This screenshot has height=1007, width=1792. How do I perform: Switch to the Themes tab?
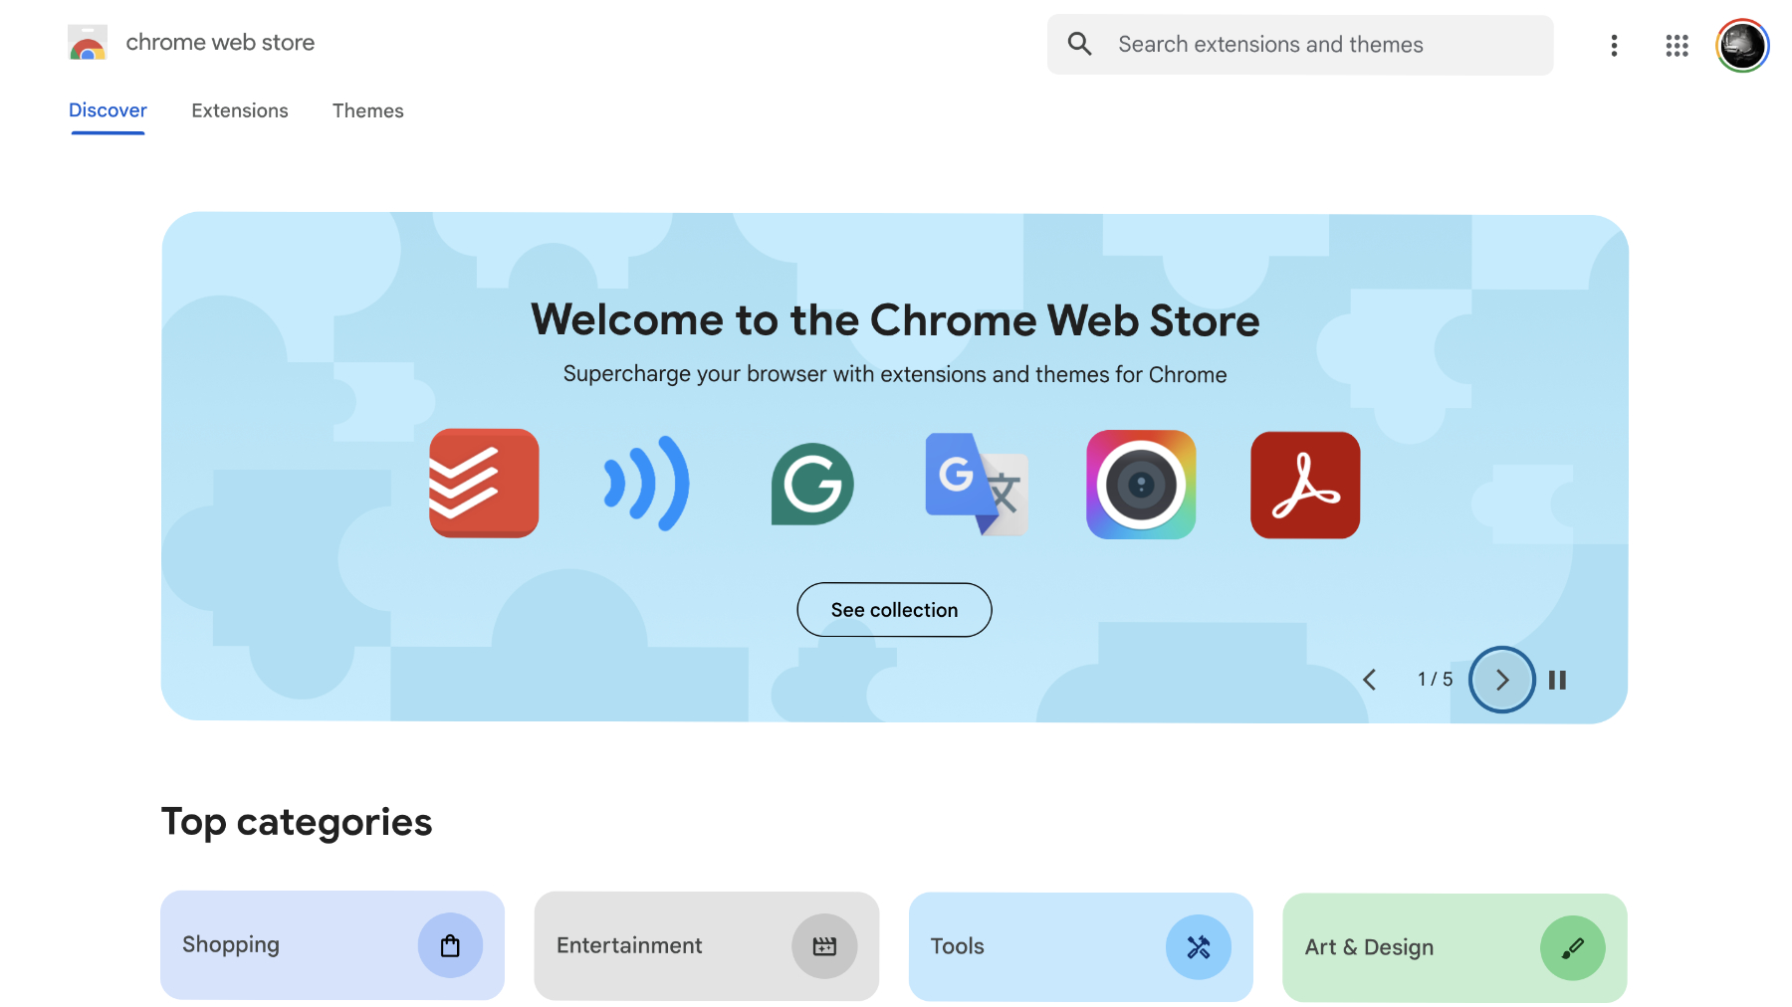coord(367,110)
